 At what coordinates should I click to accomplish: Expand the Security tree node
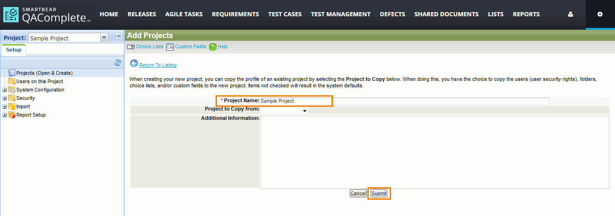tap(5, 98)
